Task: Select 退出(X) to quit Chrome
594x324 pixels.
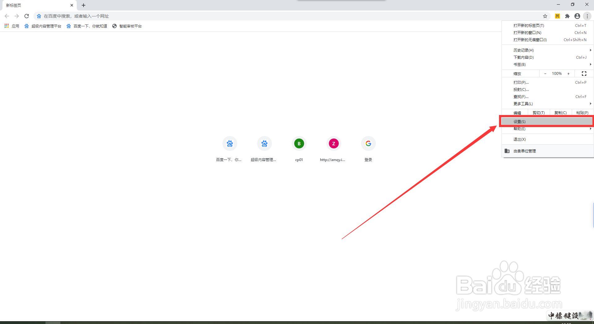Action: (548, 139)
